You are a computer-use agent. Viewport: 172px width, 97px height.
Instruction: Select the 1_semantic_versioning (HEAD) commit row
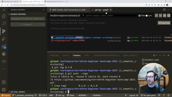pos(111,37)
